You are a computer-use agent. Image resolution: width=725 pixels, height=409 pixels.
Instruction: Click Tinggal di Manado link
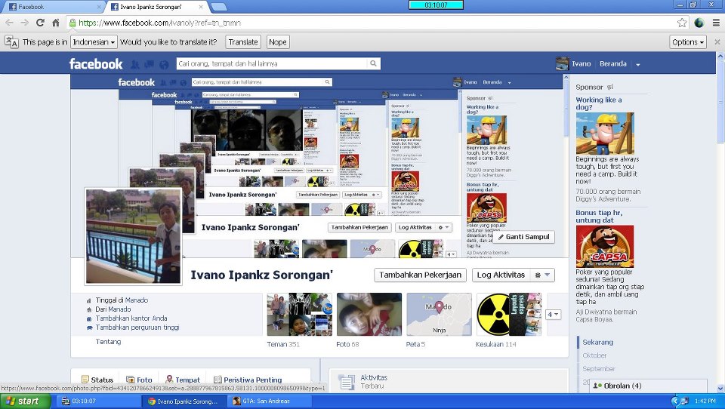point(122,300)
